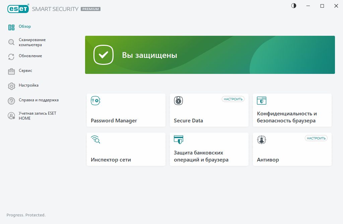Click the Обзор overview icon in sidebar
This screenshot has width=343, height=224.
click(11, 27)
